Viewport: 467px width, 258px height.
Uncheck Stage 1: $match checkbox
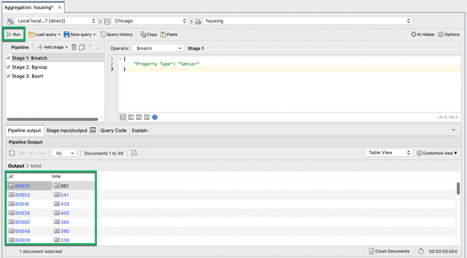point(9,58)
